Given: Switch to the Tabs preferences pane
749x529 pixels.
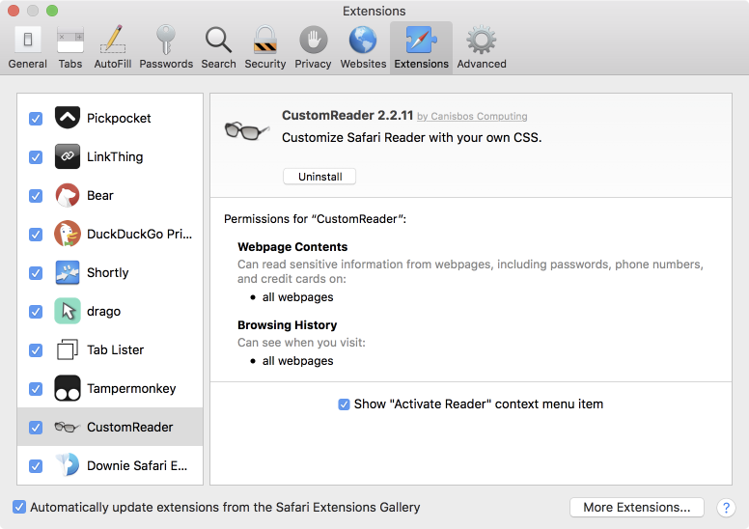Looking at the screenshot, I should [x=70, y=47].
